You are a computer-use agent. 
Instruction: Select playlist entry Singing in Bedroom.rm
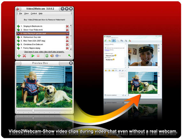point(43,26)
